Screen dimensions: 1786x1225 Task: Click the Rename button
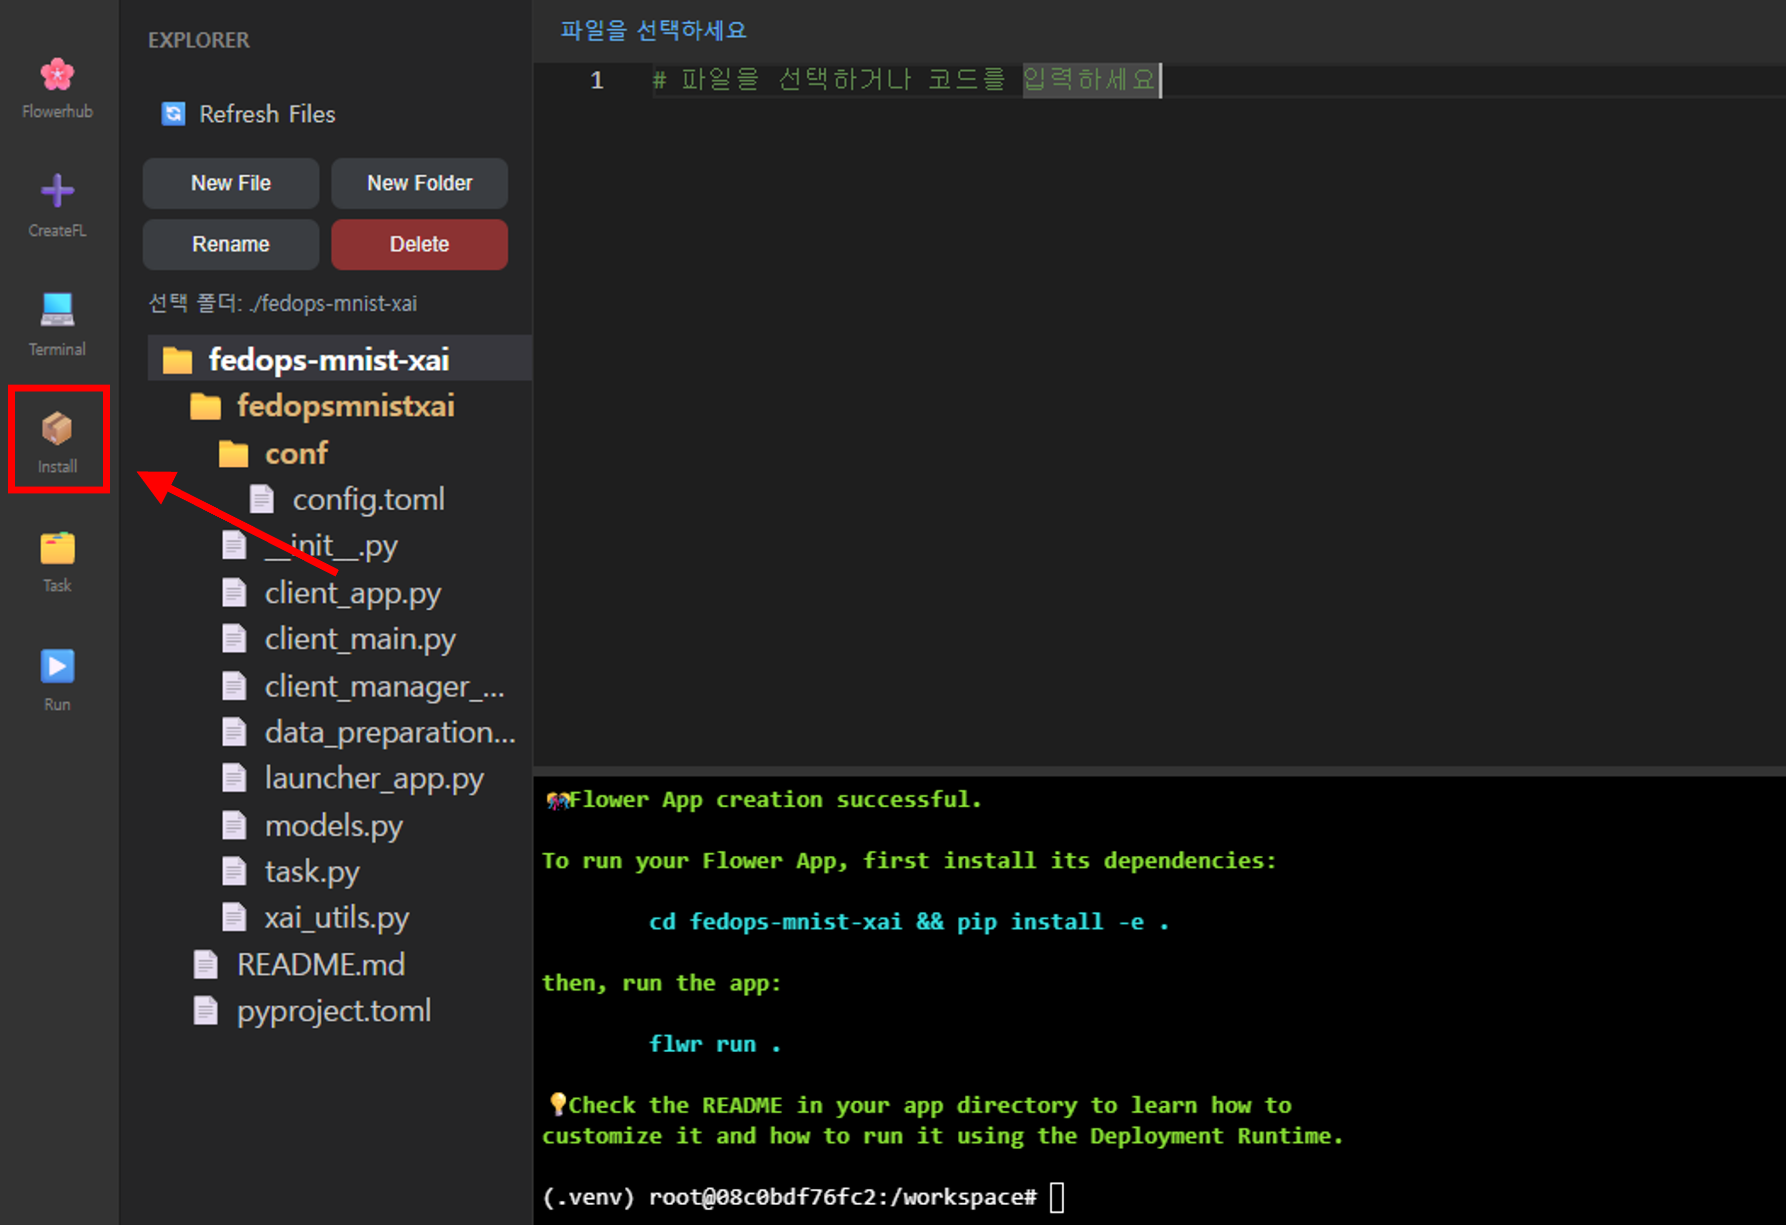coord(231,245)
